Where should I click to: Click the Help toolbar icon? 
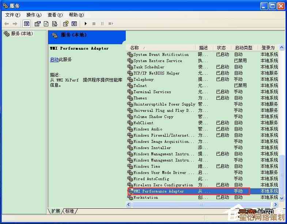[x=66, y=24]
